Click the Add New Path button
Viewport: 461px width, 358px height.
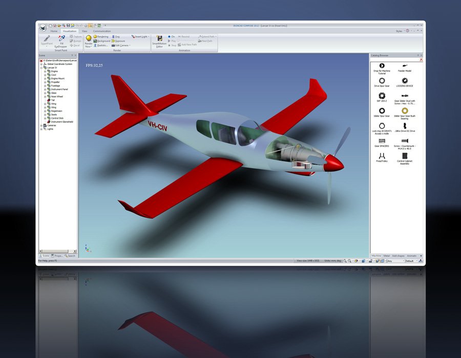[187, 44]
